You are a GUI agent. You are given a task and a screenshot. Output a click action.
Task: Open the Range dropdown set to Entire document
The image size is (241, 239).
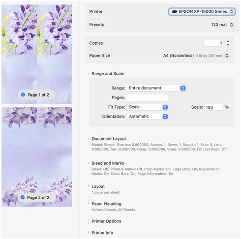pos(156,88)
